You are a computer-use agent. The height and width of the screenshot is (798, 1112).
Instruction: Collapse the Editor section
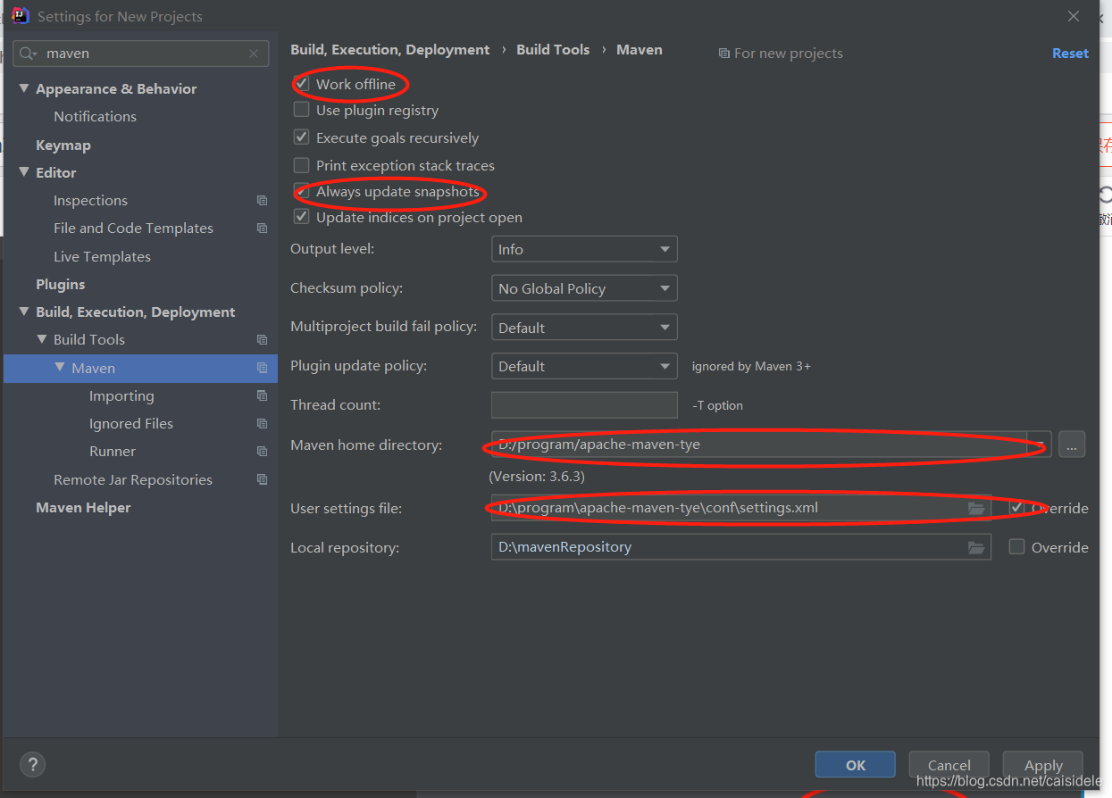coord(24,173)
